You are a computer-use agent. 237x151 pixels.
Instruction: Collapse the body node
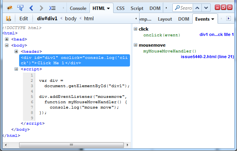[6, 45]
